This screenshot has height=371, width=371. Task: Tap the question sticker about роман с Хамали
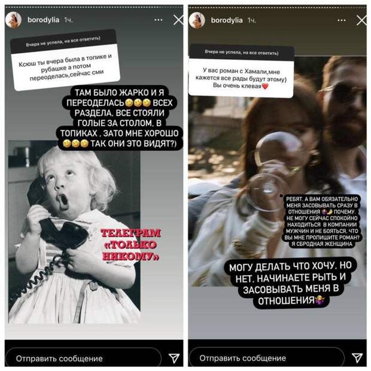(241, 71)
